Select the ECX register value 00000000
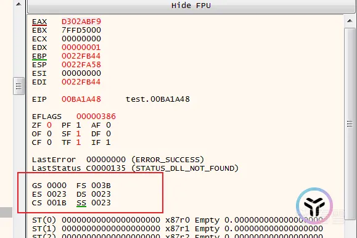Image resolution: width=357 pixels, height=238 pixels. 81,39
